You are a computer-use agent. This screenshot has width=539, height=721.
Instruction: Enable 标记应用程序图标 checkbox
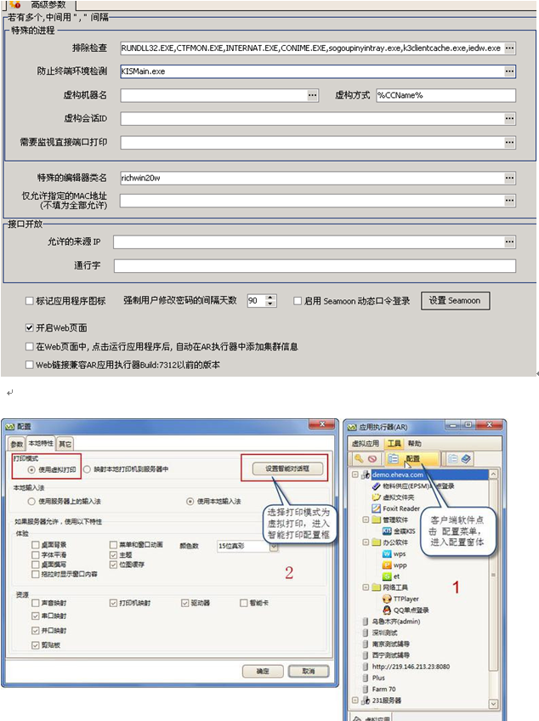click(x=30, y=301)
